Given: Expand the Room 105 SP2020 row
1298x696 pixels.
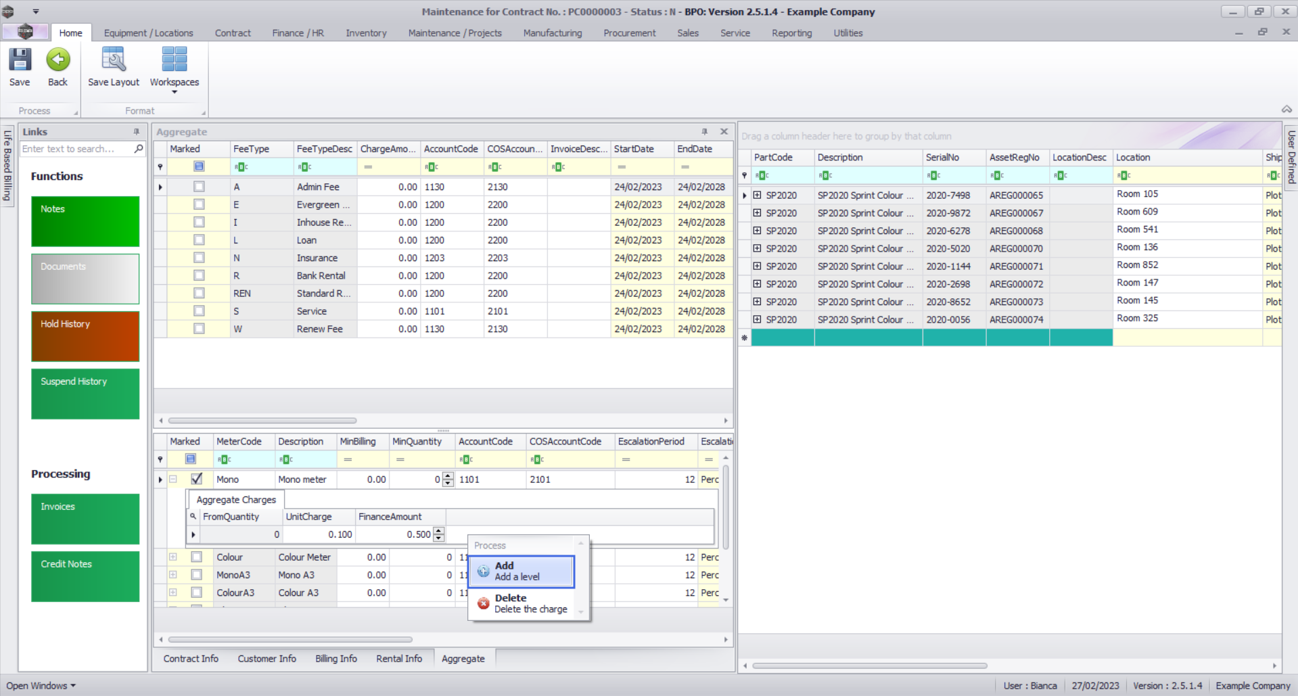Looking at the screenshot, I should [x=758, y=195].
